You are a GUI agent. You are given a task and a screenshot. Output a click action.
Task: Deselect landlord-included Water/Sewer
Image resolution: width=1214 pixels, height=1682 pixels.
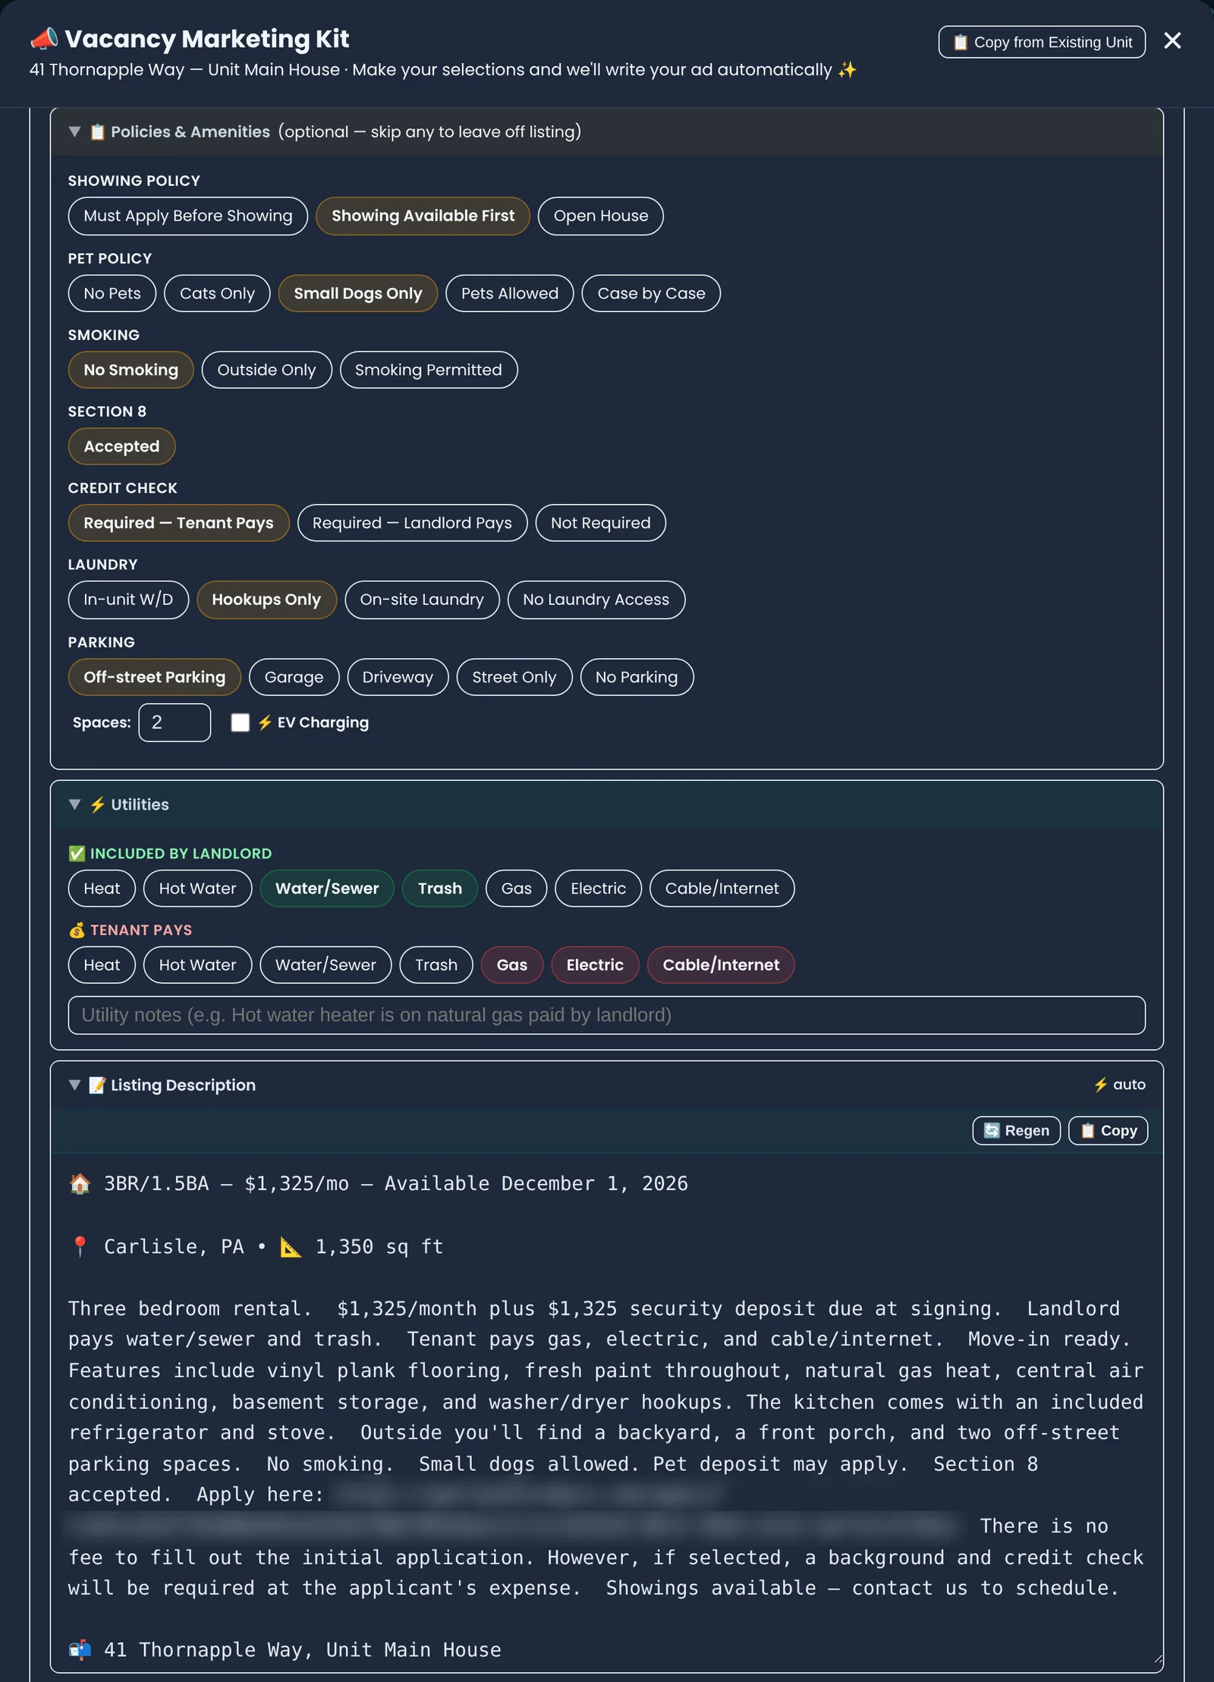tap(327, 889)
